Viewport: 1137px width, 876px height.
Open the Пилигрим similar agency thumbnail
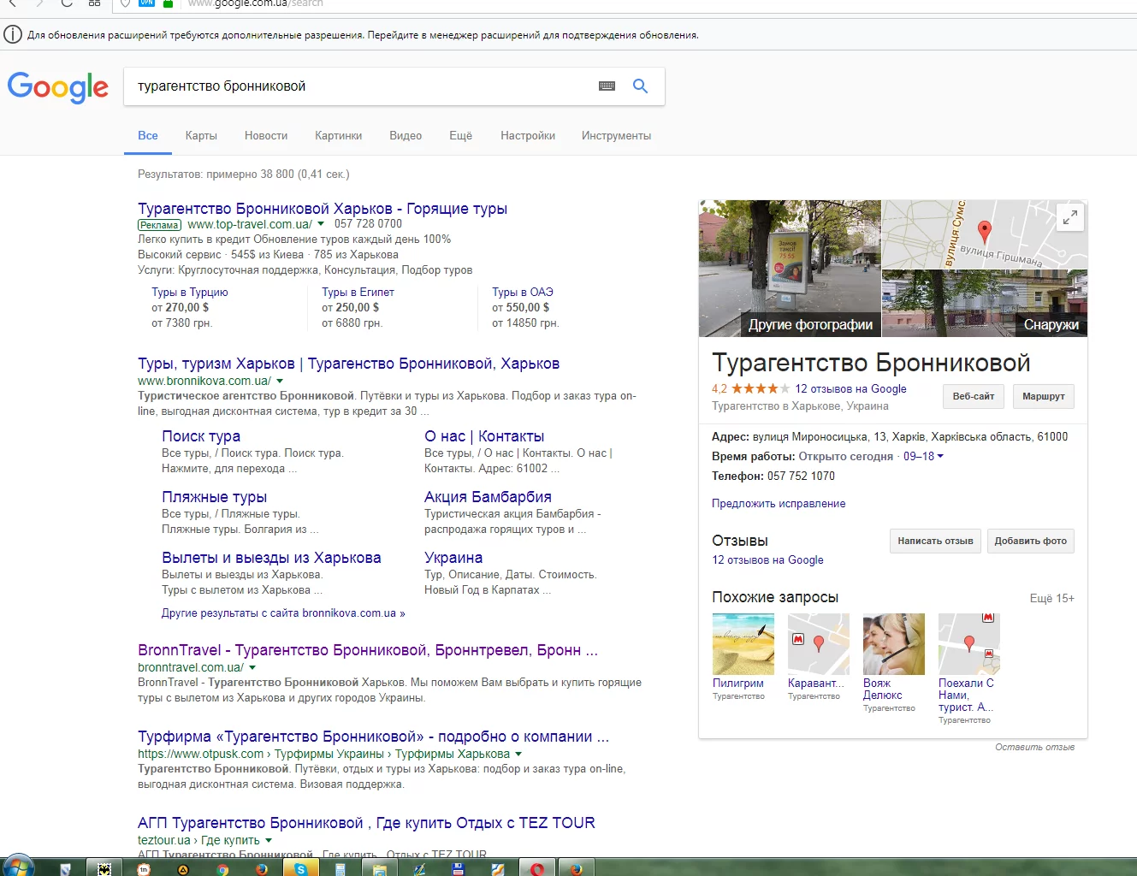coord(743,644)
